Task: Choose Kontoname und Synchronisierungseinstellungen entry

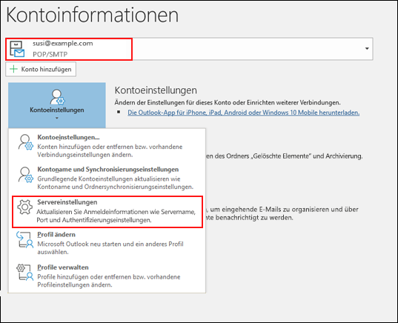Action: [107, 178]
